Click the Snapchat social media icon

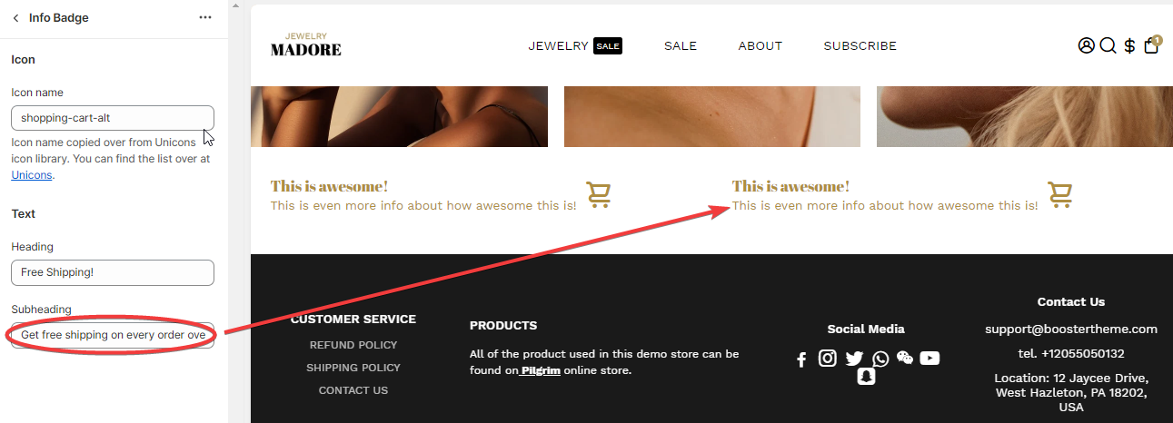point(866,378)
